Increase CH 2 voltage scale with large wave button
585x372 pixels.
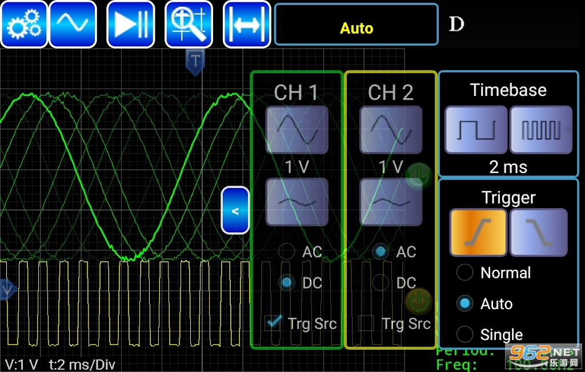point(391,129)
